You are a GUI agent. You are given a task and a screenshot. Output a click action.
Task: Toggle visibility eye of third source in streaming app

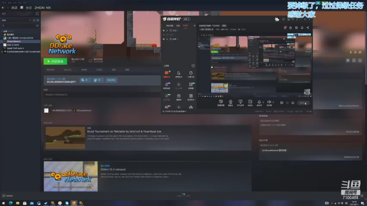coord(164,39)
